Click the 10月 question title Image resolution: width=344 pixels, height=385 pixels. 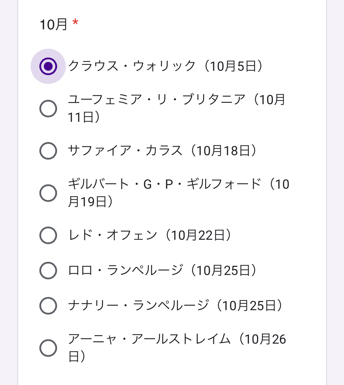[54, 24]
